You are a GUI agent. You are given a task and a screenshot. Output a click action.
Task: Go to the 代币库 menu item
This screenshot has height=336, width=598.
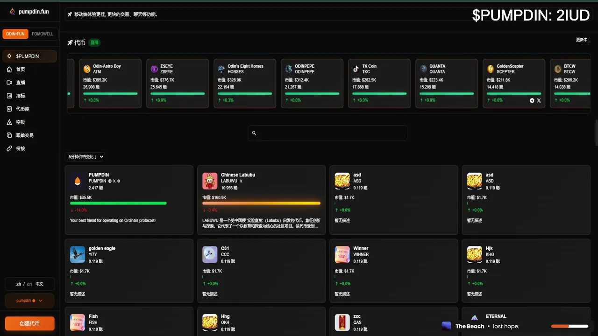click(23, 109)
